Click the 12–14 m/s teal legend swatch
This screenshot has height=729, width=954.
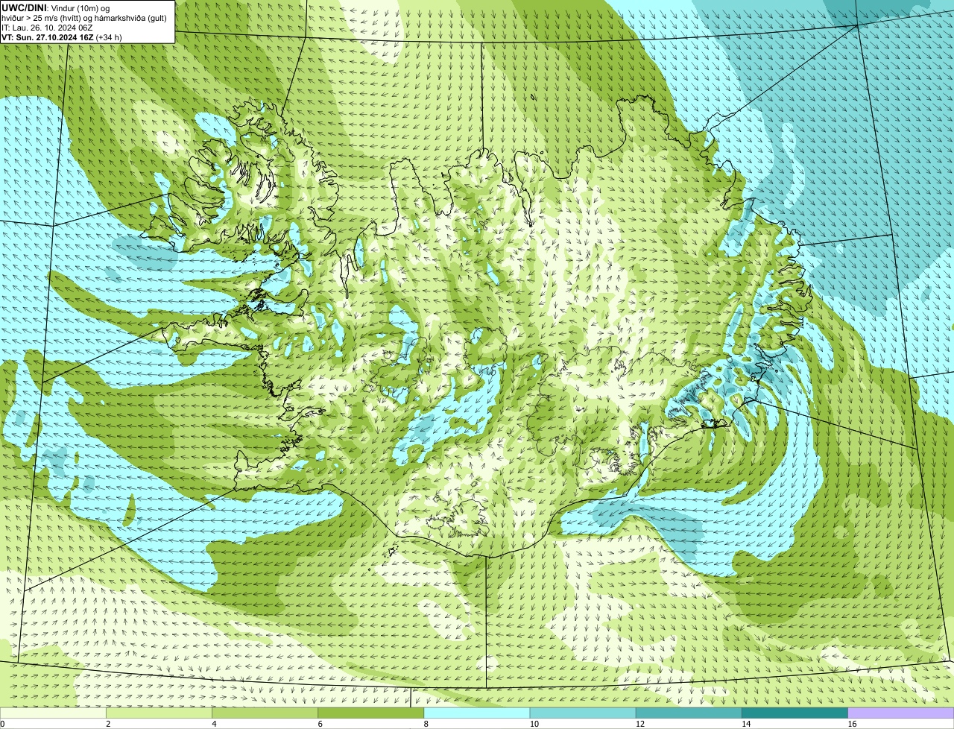click(689, 713)
